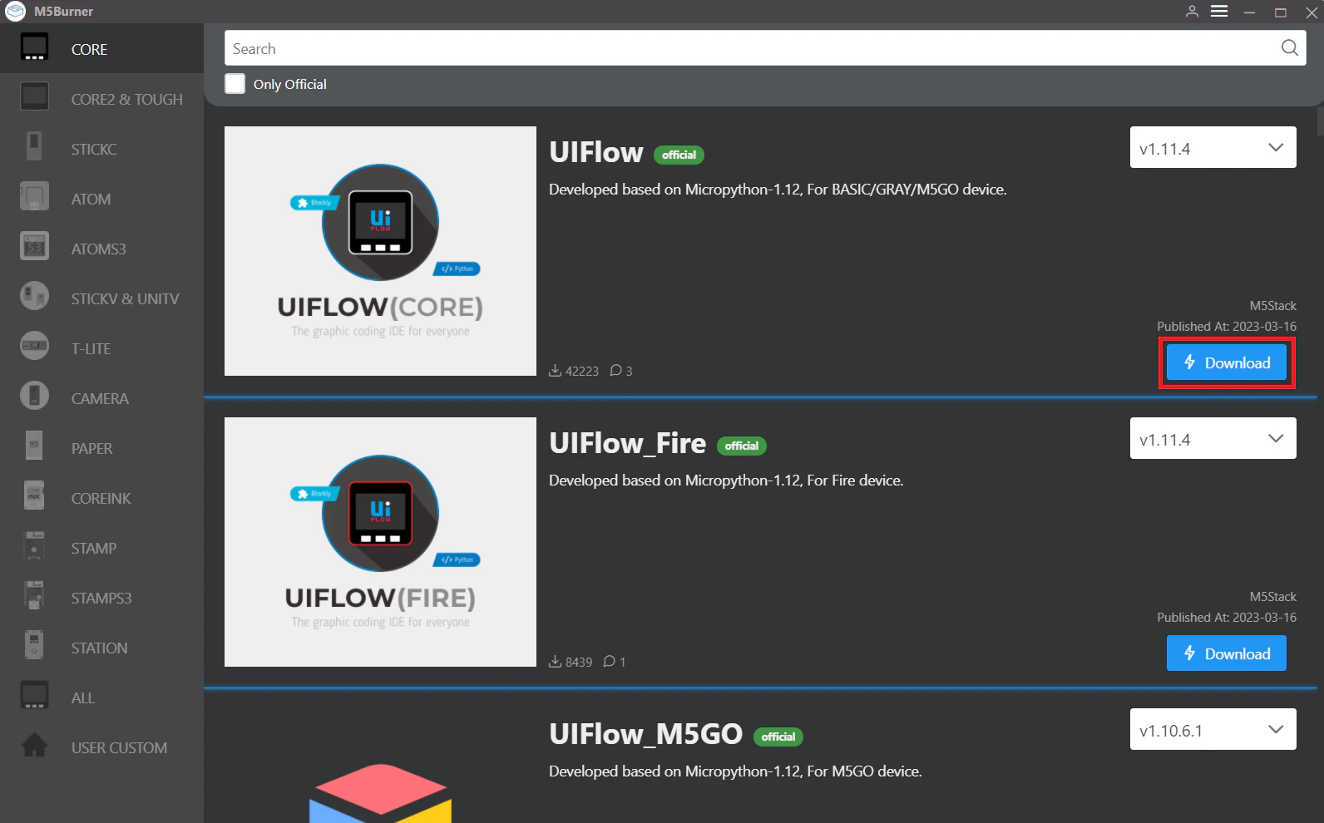Go to the CAMERA category
The width and height of the screenshot is (1324, 823).
100,399
